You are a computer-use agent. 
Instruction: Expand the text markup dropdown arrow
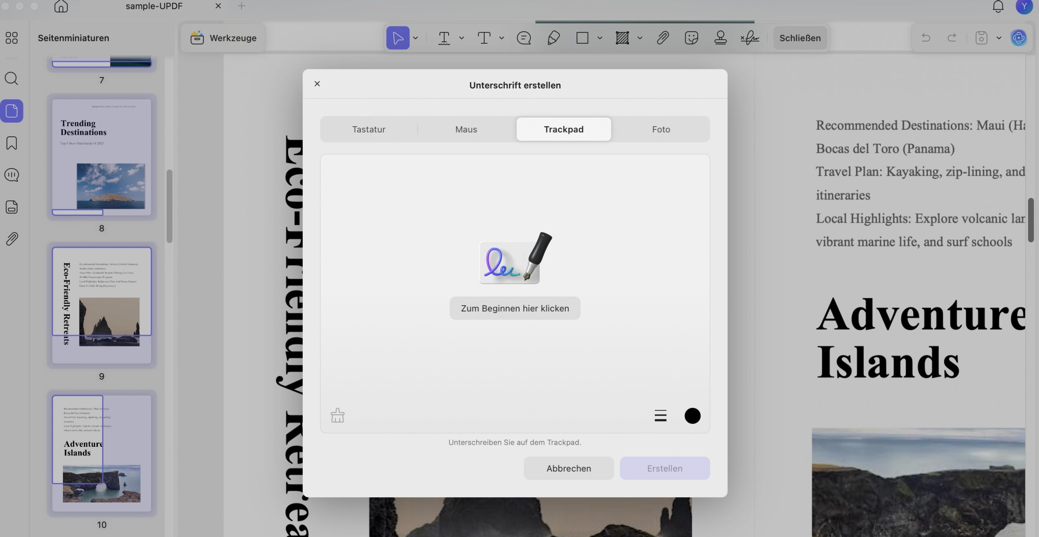pos(461,38)
